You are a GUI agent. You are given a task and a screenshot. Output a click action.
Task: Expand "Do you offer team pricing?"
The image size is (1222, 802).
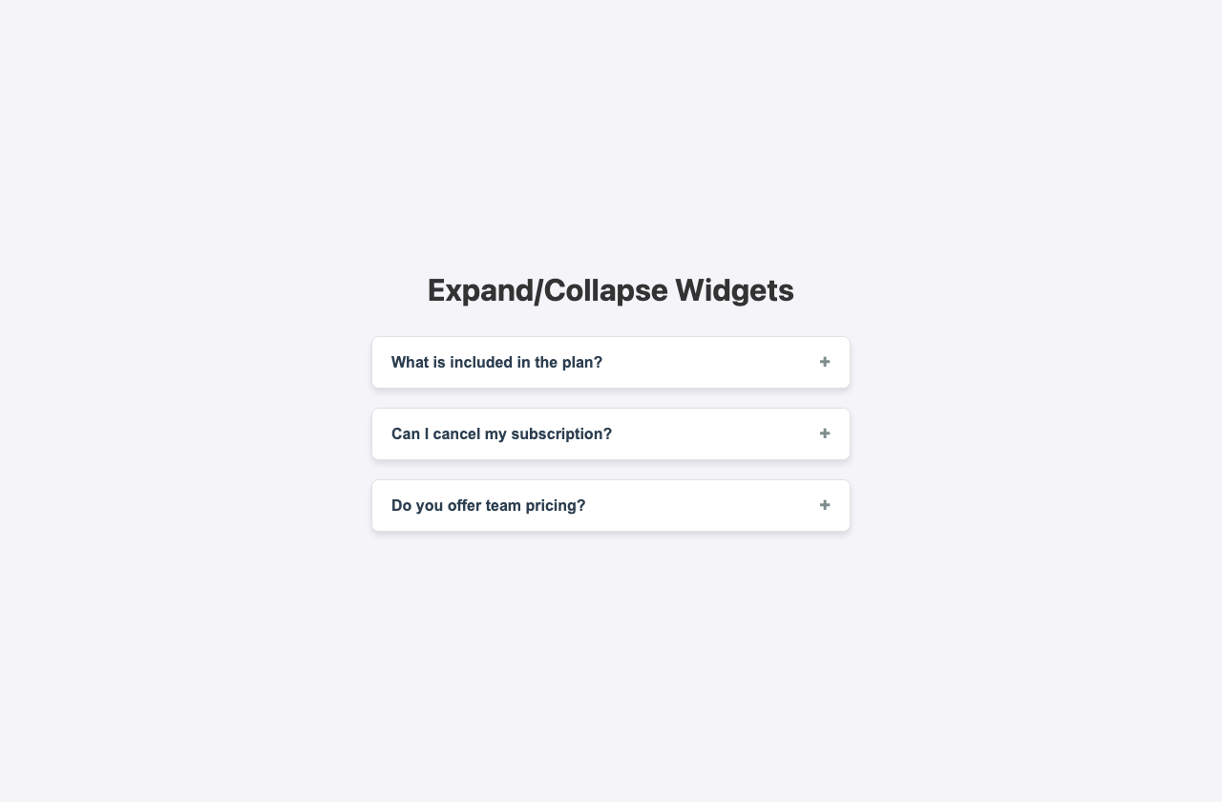click(610, 505)
